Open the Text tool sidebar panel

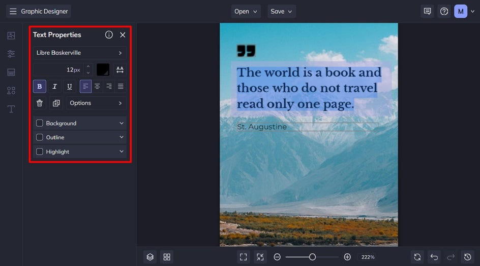point(11,109)
